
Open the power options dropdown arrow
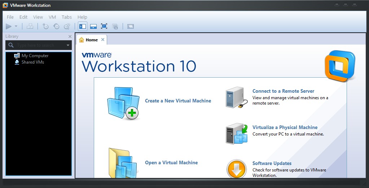16,26
